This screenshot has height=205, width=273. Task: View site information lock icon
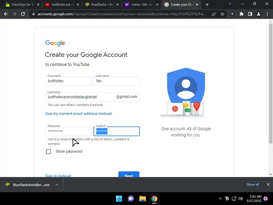click(34, 14)
